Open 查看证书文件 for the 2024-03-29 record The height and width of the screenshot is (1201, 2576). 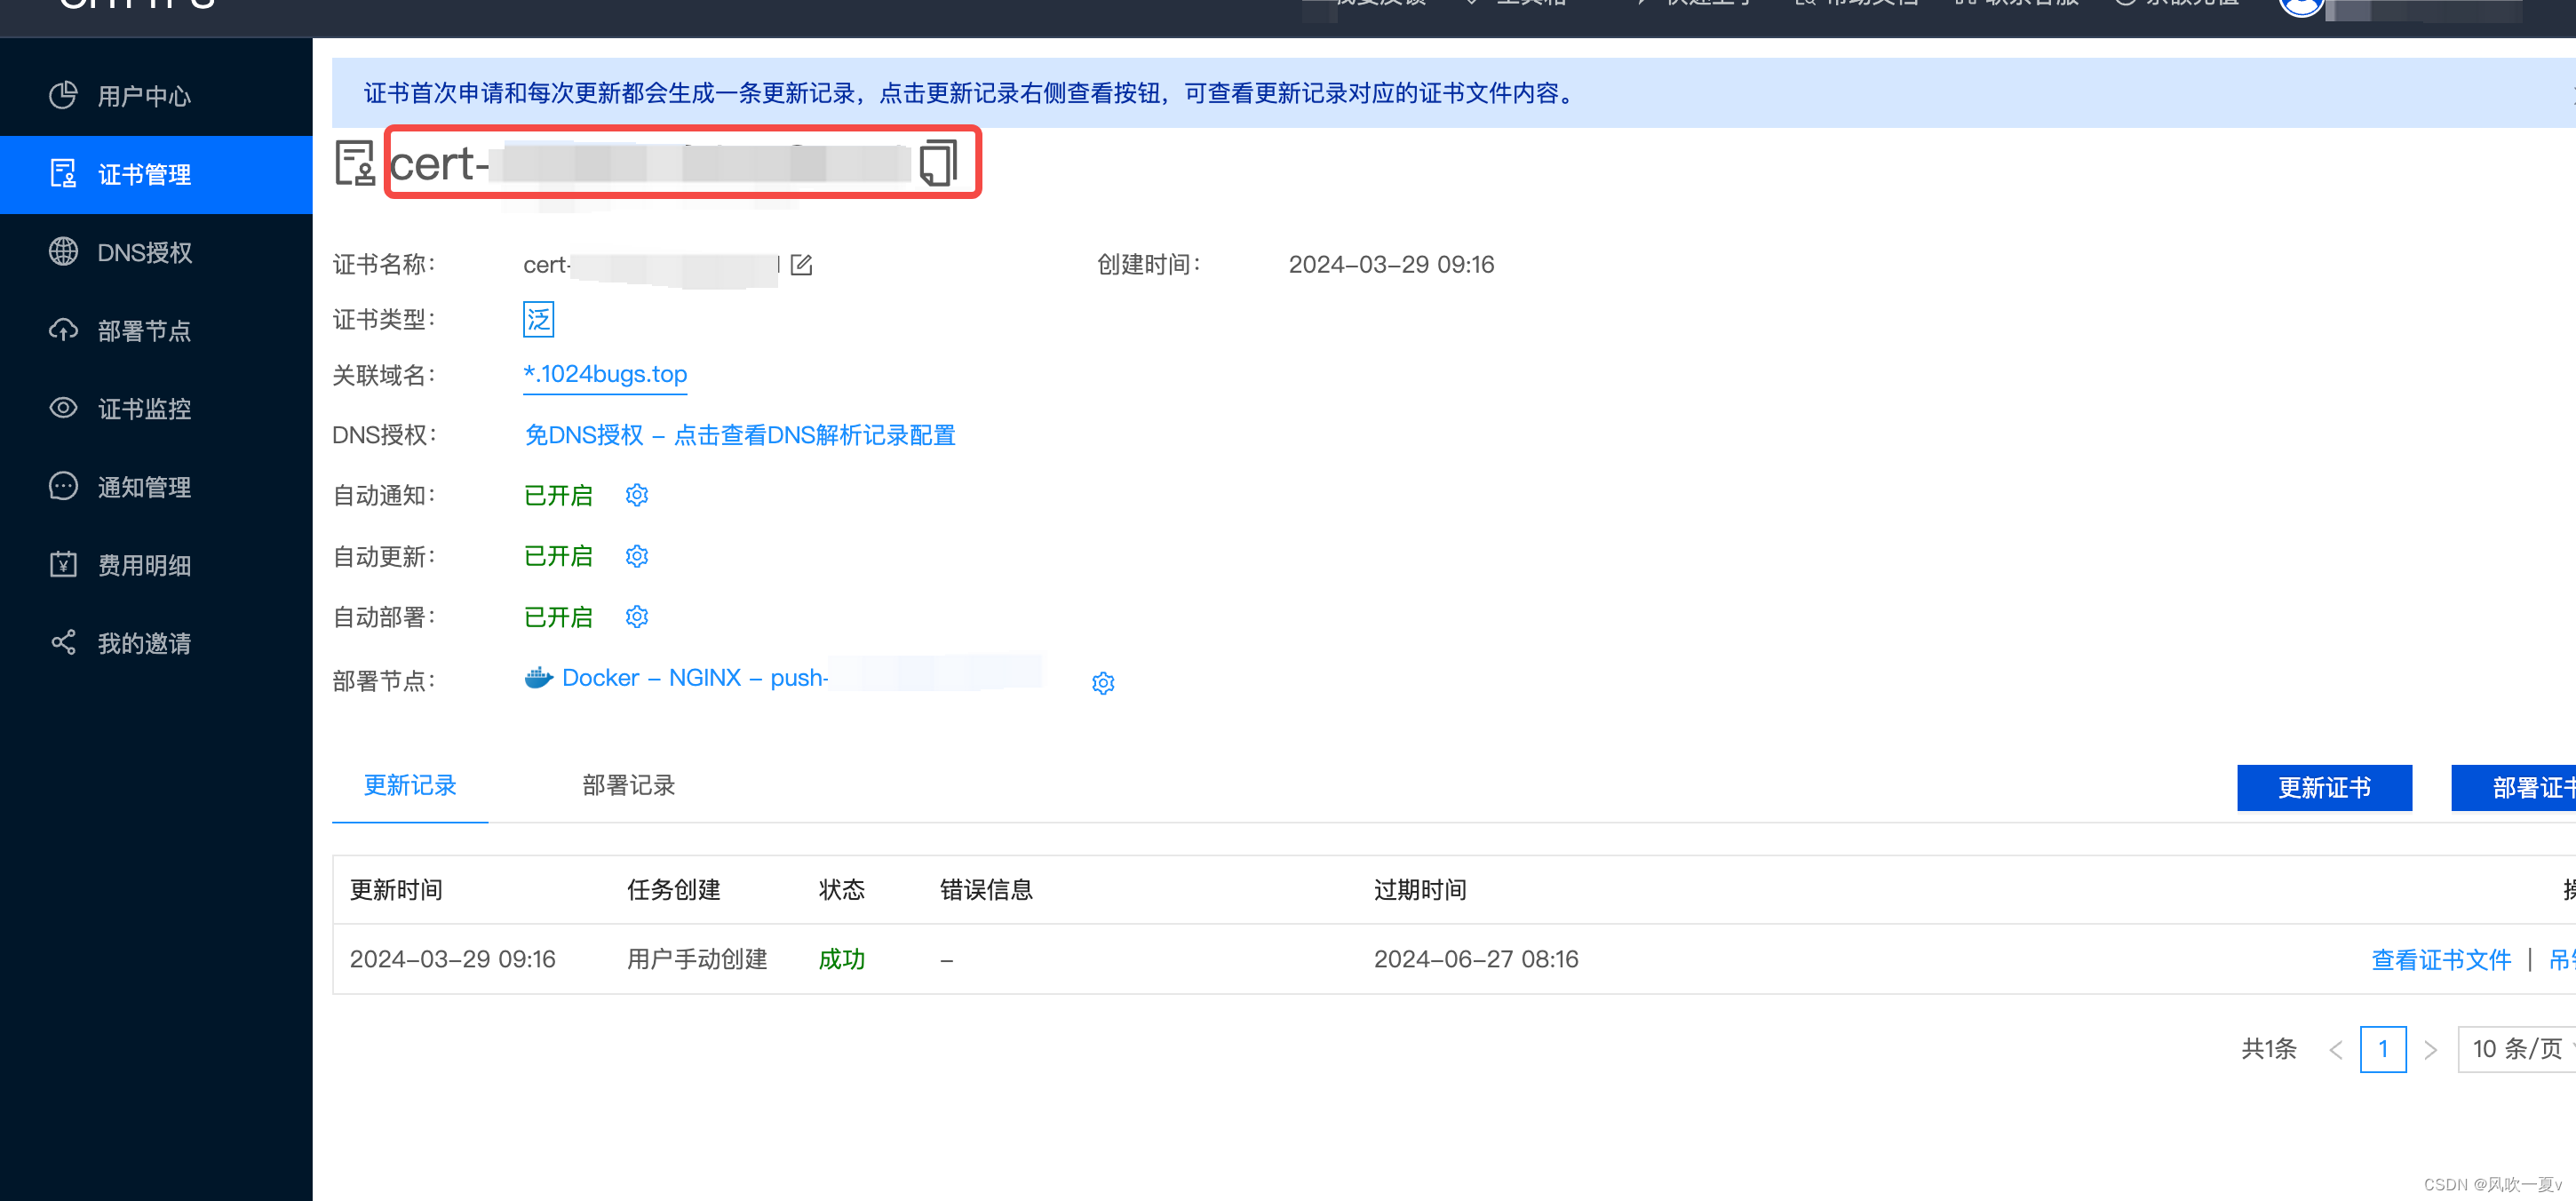(2441, 960)
